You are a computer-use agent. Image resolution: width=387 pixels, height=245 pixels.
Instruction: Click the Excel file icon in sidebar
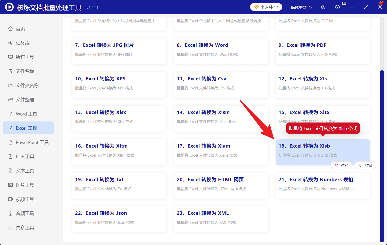pyautogui.click(x=10, y=128)
